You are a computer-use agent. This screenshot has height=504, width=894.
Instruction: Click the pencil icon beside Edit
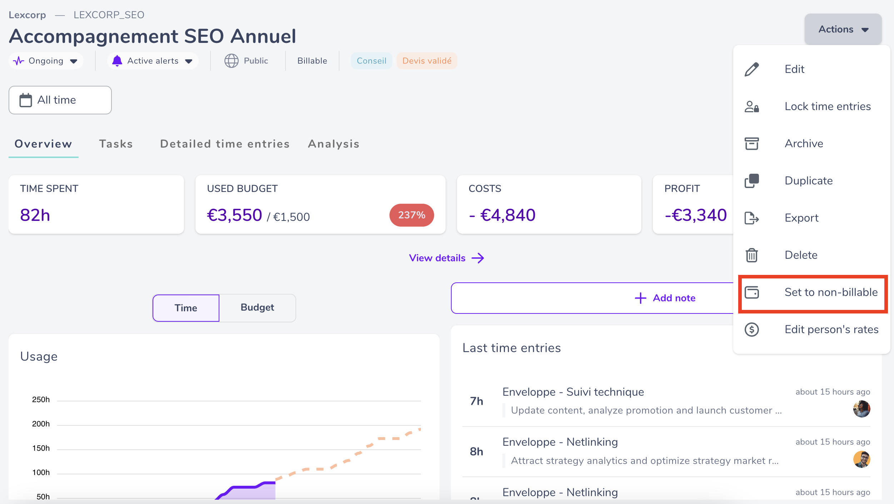point(752,69)
